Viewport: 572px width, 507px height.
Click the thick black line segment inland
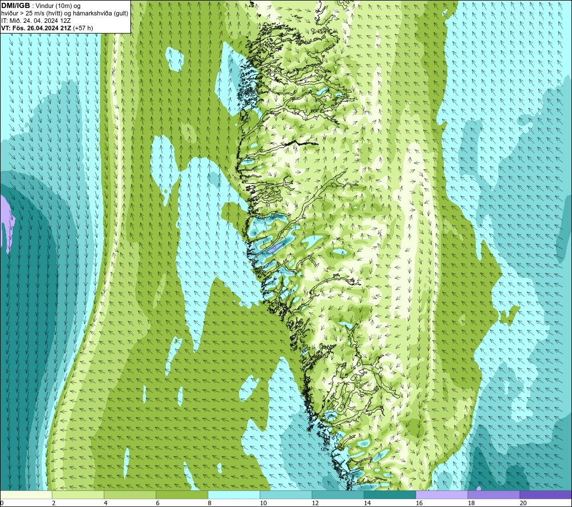pyautogui.click(x=301, y=143)
